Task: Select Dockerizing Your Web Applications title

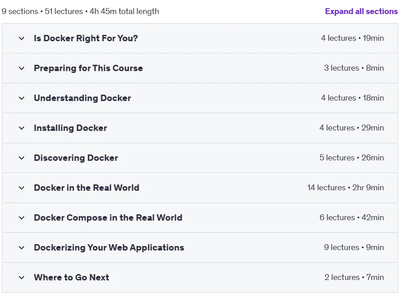Action: tap(109, 247)
